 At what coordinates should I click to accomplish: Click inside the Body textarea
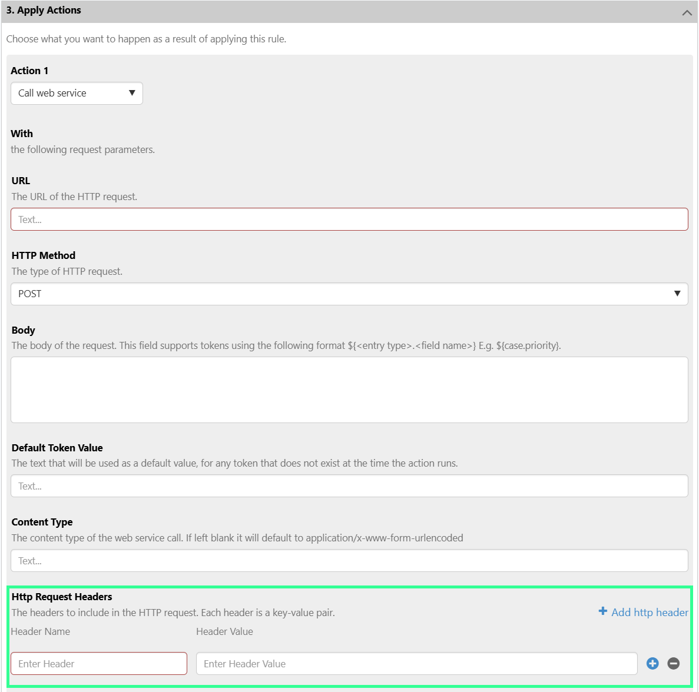(x=349, y=388)
